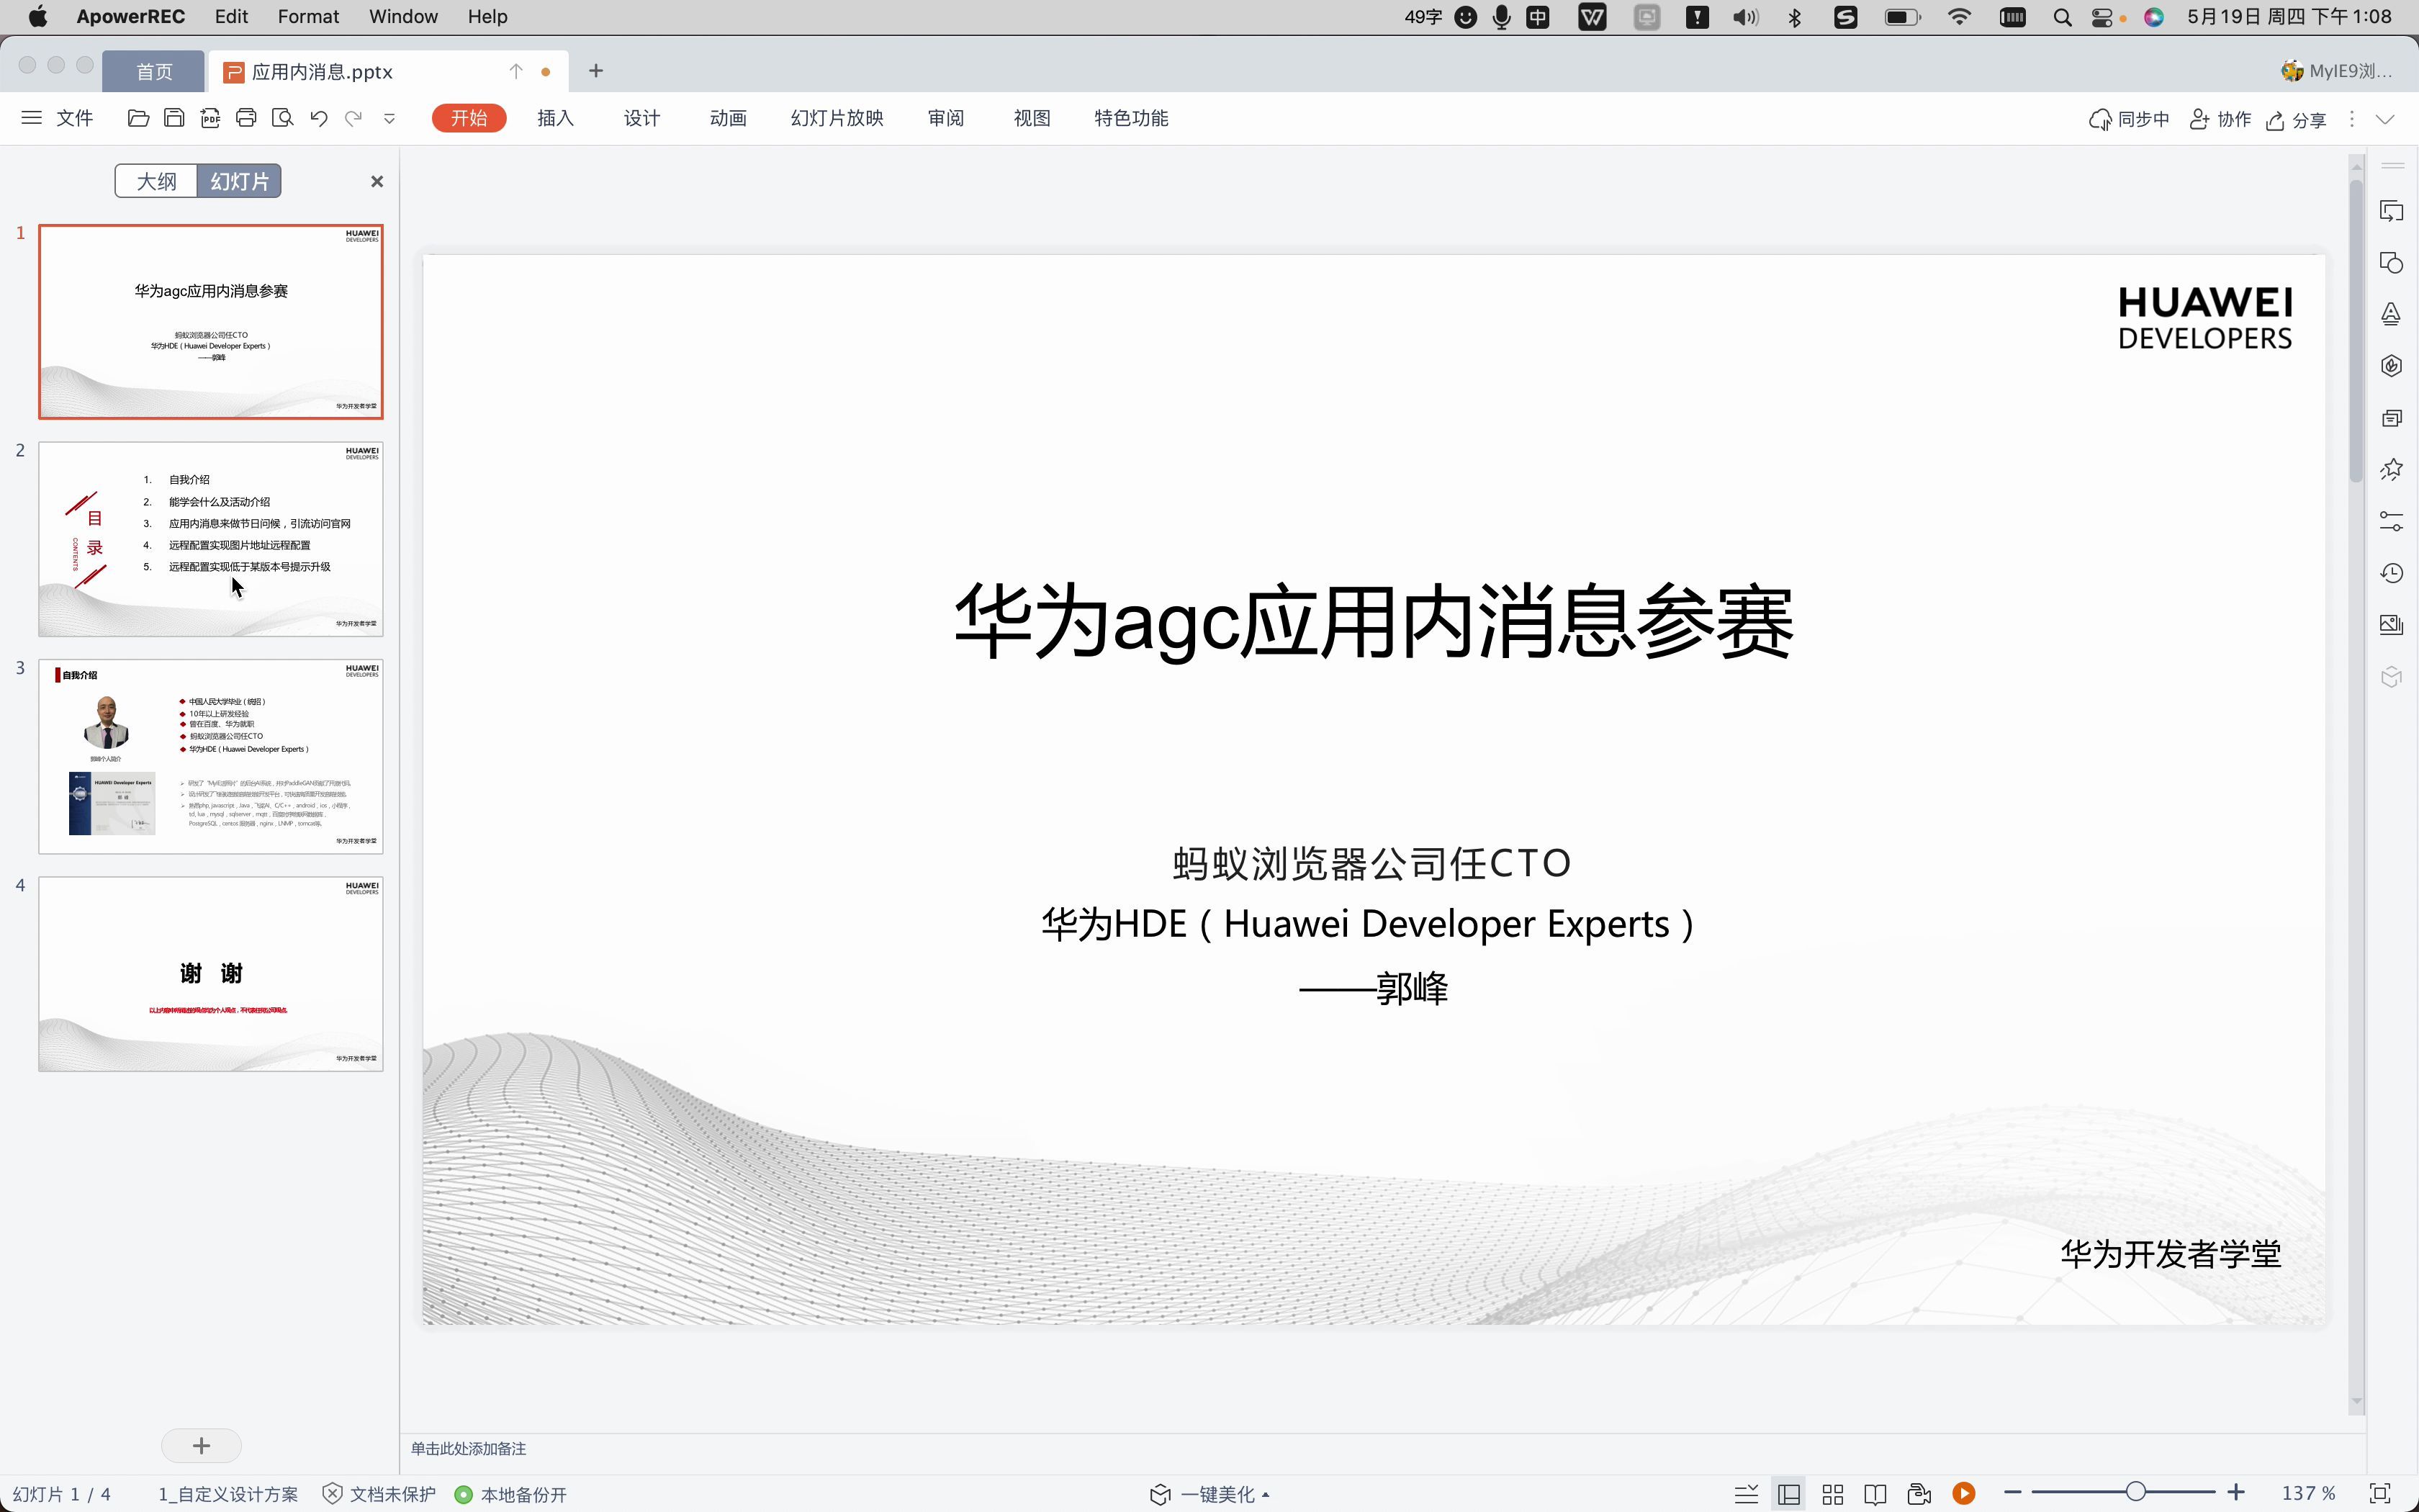Collapse the ribbon with chevron arrow
This screenshot has height=1512, width=2419.
coord(2386,119)
